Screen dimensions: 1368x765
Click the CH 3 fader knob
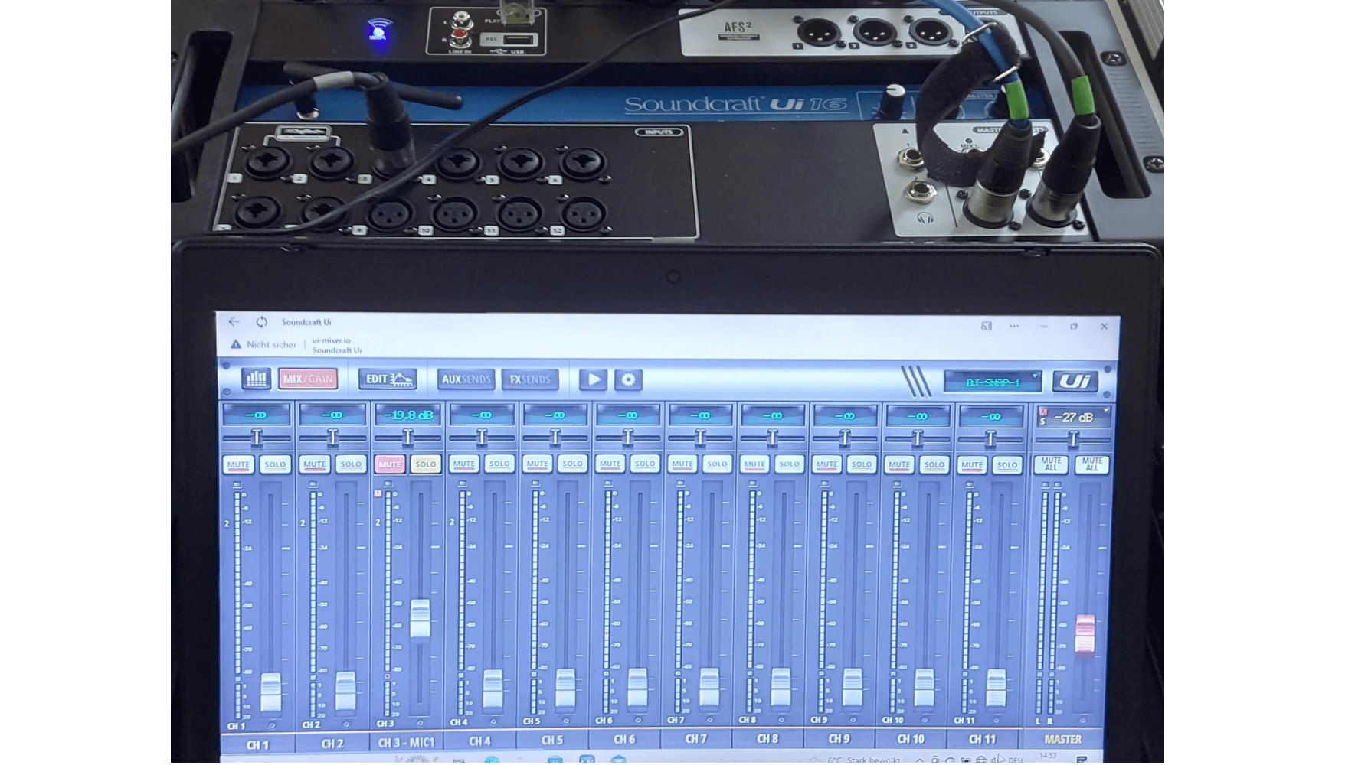[420, 619]
